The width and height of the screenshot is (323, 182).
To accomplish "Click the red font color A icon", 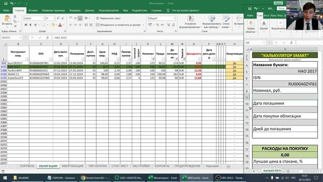I will click(60, 25).
